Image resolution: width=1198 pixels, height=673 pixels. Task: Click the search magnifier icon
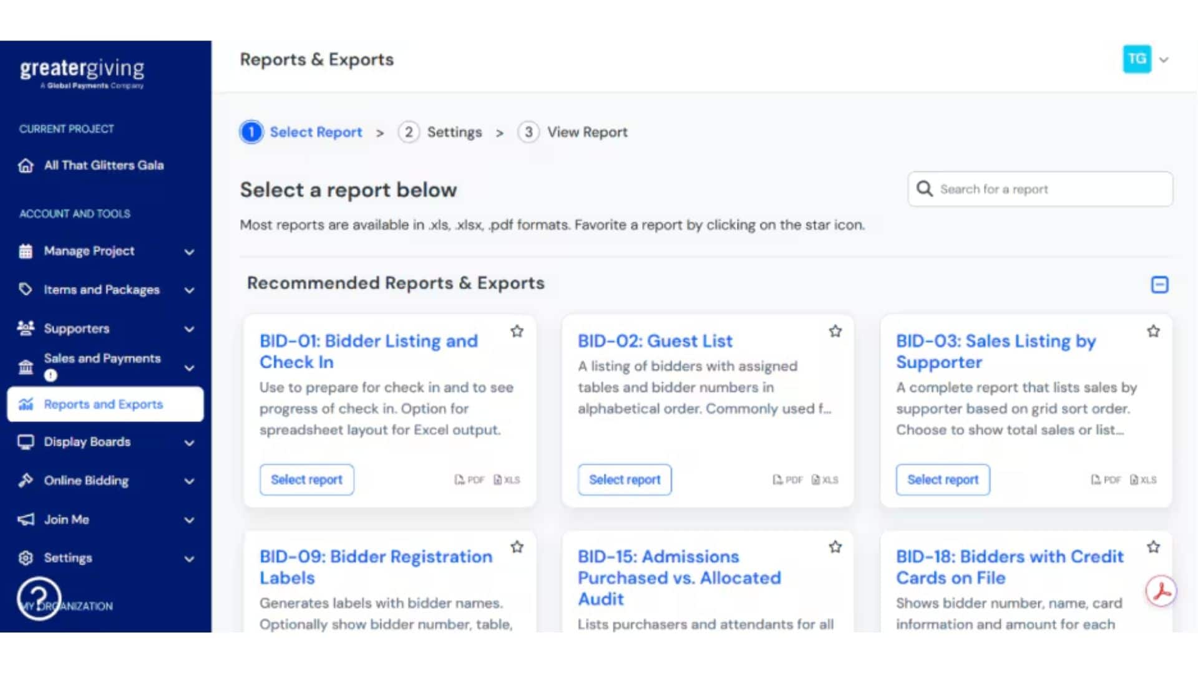pos(924,189)
